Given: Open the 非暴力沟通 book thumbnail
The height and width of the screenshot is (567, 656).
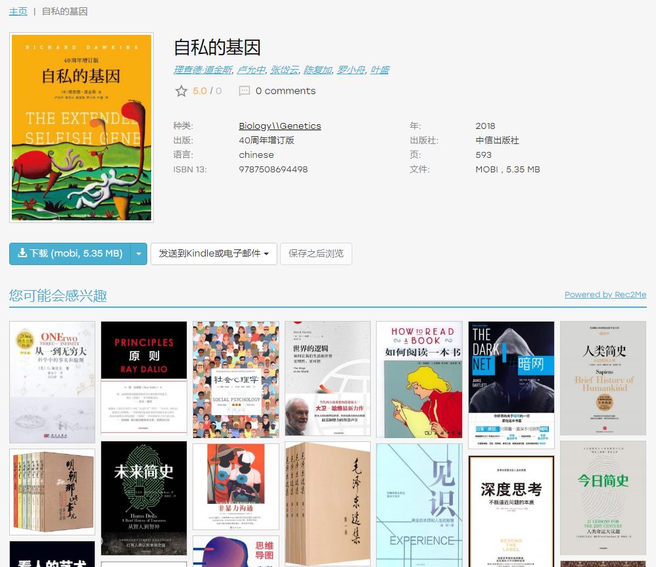Looking at the screenshot, I should 236,487.
